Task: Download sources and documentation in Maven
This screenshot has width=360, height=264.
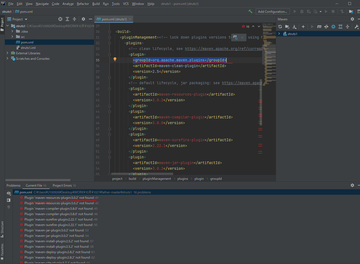Action: click(295, 27)
